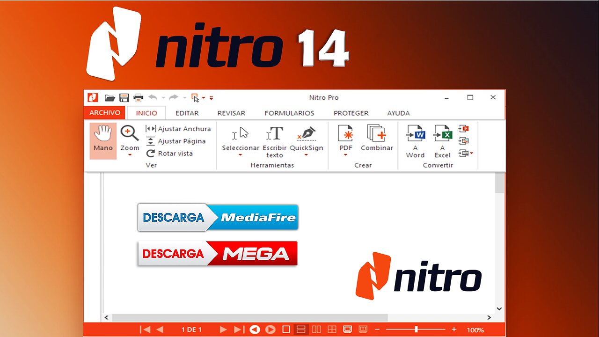Switch to single page layout

pyautogui.click(x=286, y=330)
